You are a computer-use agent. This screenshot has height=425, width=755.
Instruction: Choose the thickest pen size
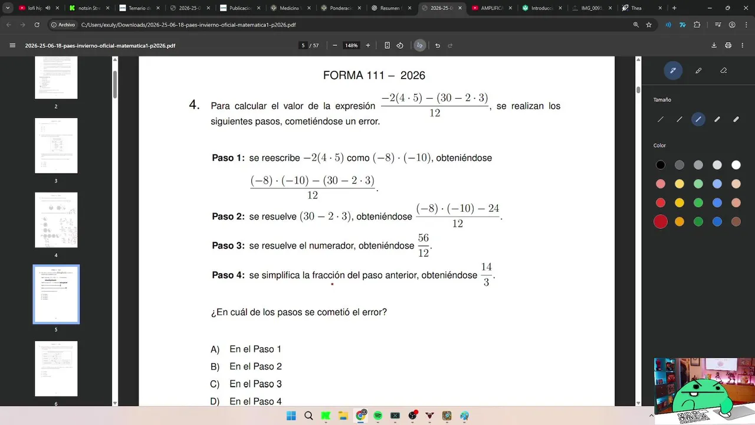[x=736, y=119]
